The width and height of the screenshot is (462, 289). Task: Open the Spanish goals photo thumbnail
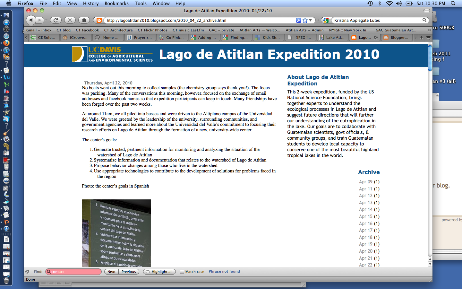[116, 233]
